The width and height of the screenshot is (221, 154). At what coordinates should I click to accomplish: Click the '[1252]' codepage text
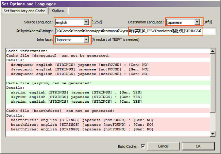click(97, 22)
